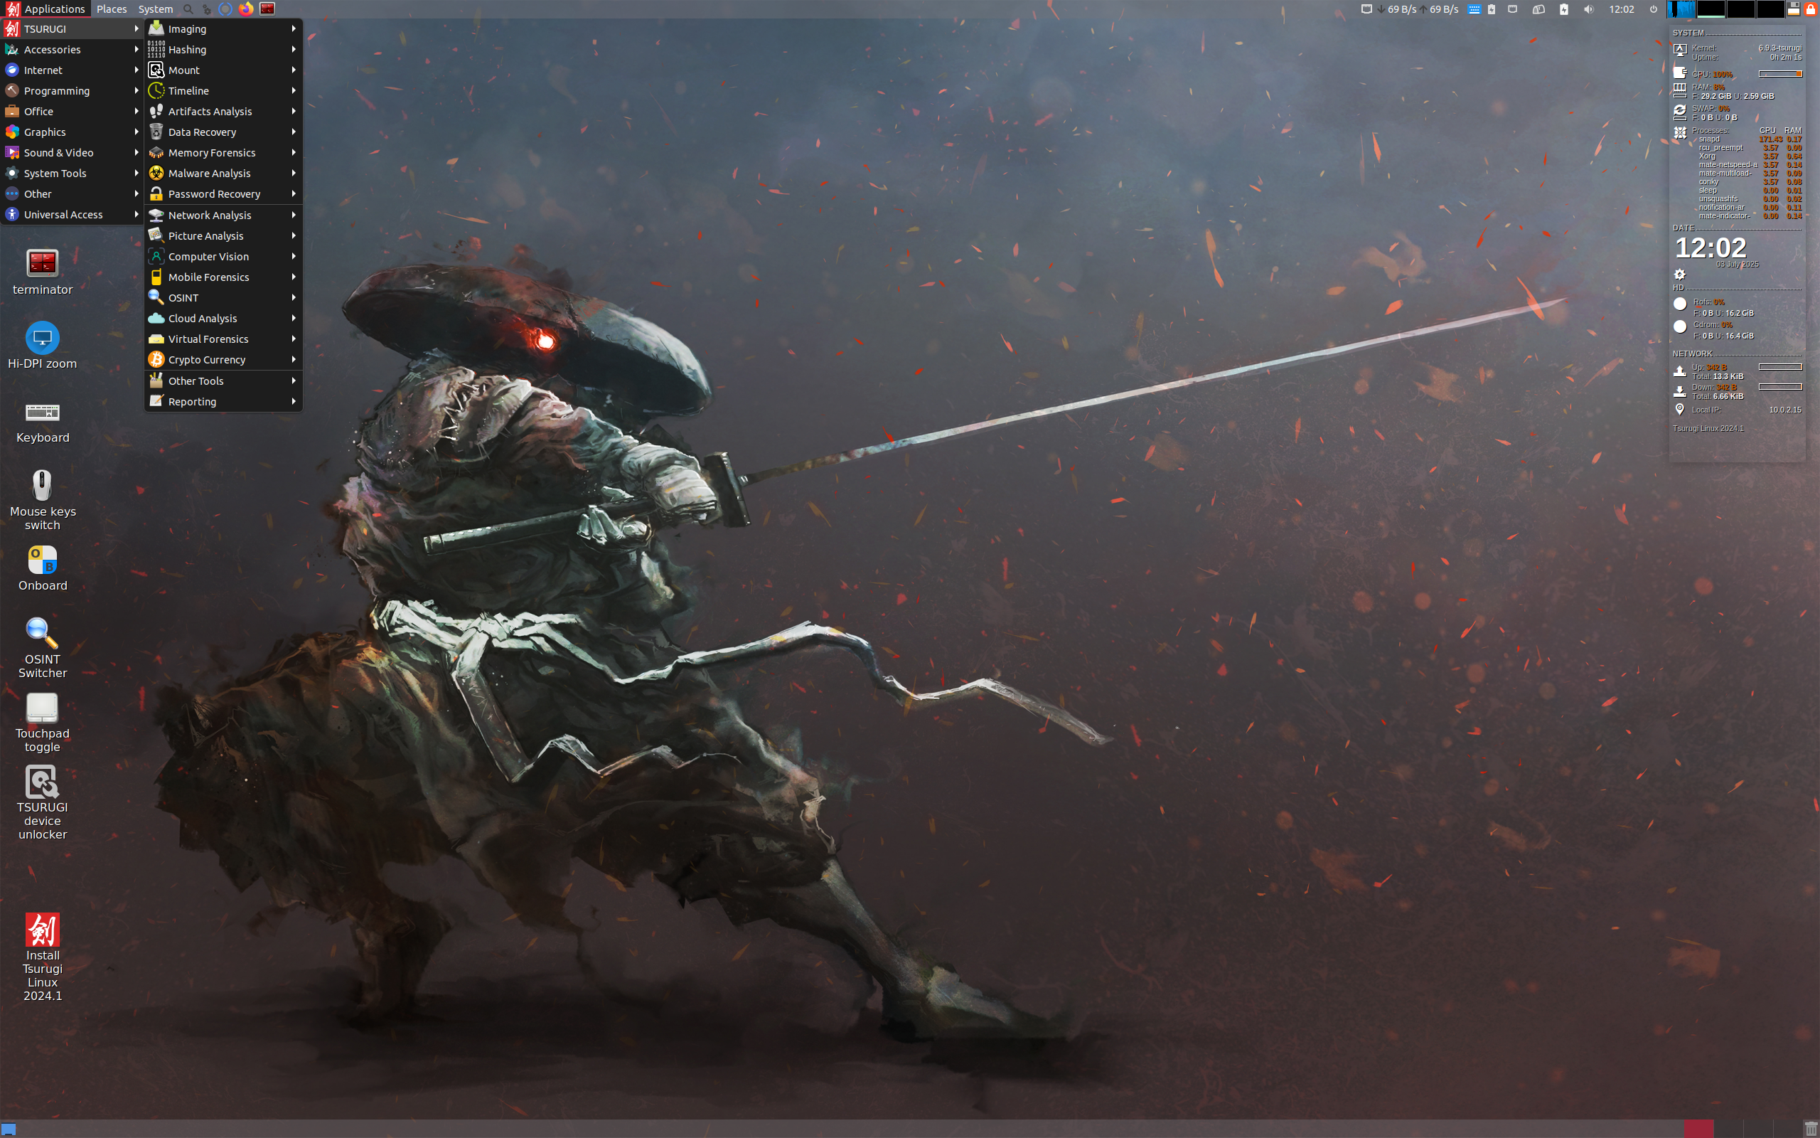Expand the Other submenu
This screenshot has width=1820, height=1138.
[73, 194]
